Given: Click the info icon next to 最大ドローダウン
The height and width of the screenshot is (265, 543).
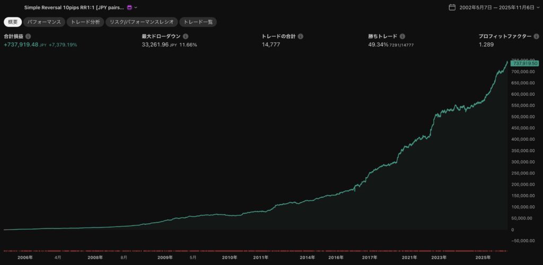Looking at the screenshot, I should (x=186, y=36).
